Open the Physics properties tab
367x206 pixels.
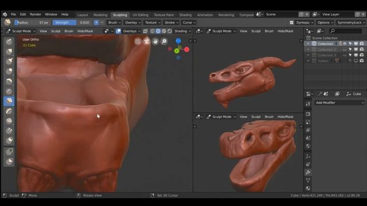point(308,164)
